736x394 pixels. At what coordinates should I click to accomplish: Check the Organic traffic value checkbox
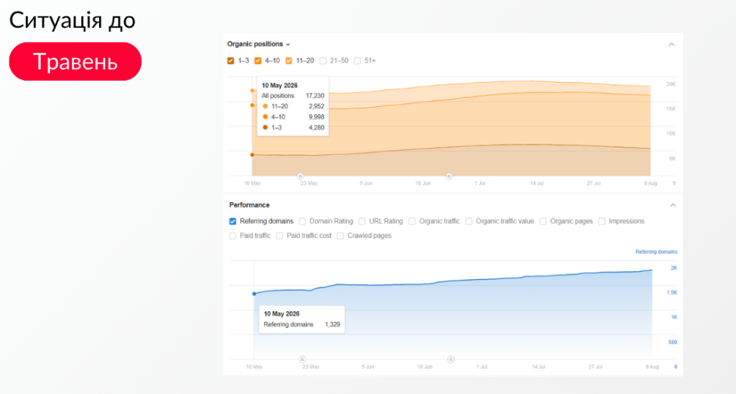(469, 221)
